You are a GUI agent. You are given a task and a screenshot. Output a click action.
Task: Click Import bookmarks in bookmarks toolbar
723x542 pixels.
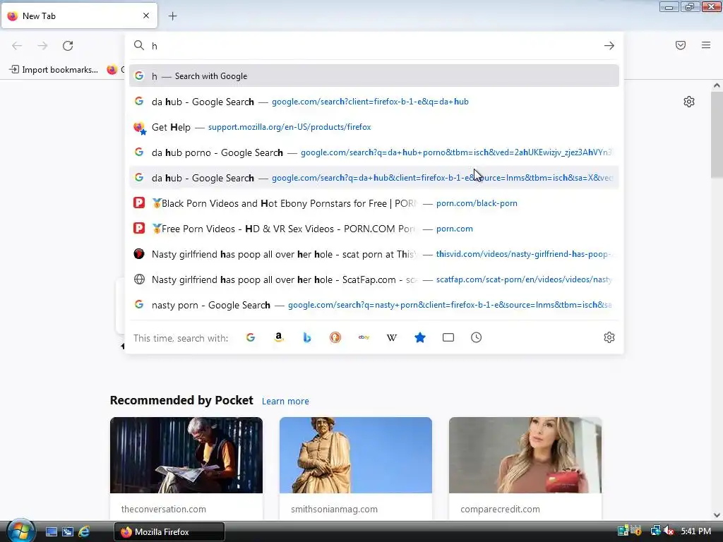54,70
